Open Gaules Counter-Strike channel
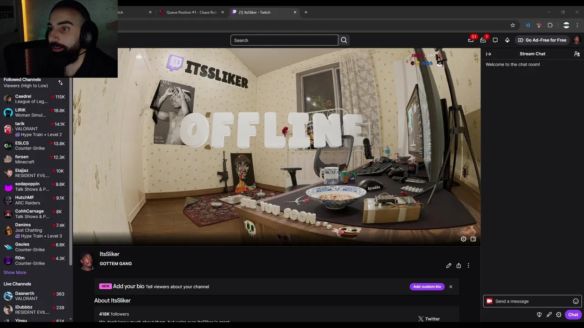Image resolution: width=584 pixels, height=328 pixels. click(x=35, y=247)
